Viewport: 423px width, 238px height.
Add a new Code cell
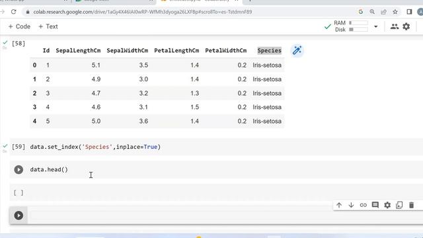(x=19, y=26)
